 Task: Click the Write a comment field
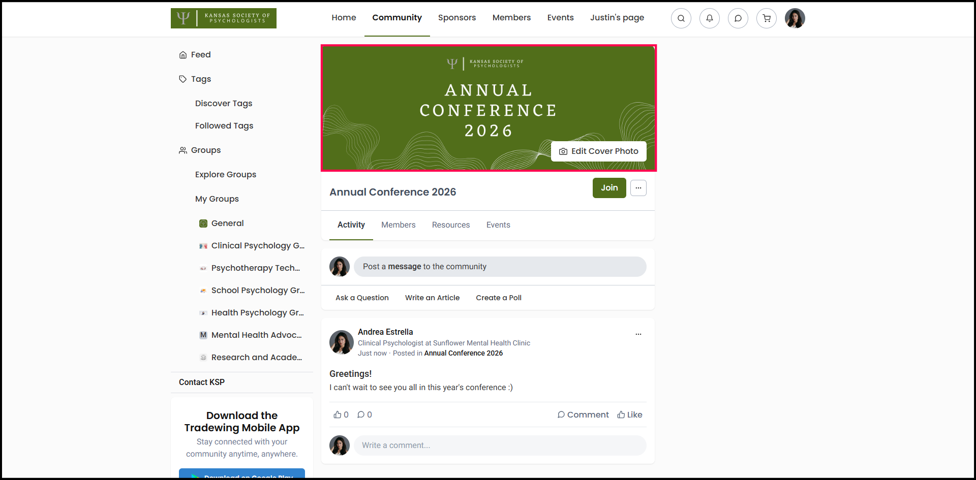pyautogui.click(x=500, y=445)
